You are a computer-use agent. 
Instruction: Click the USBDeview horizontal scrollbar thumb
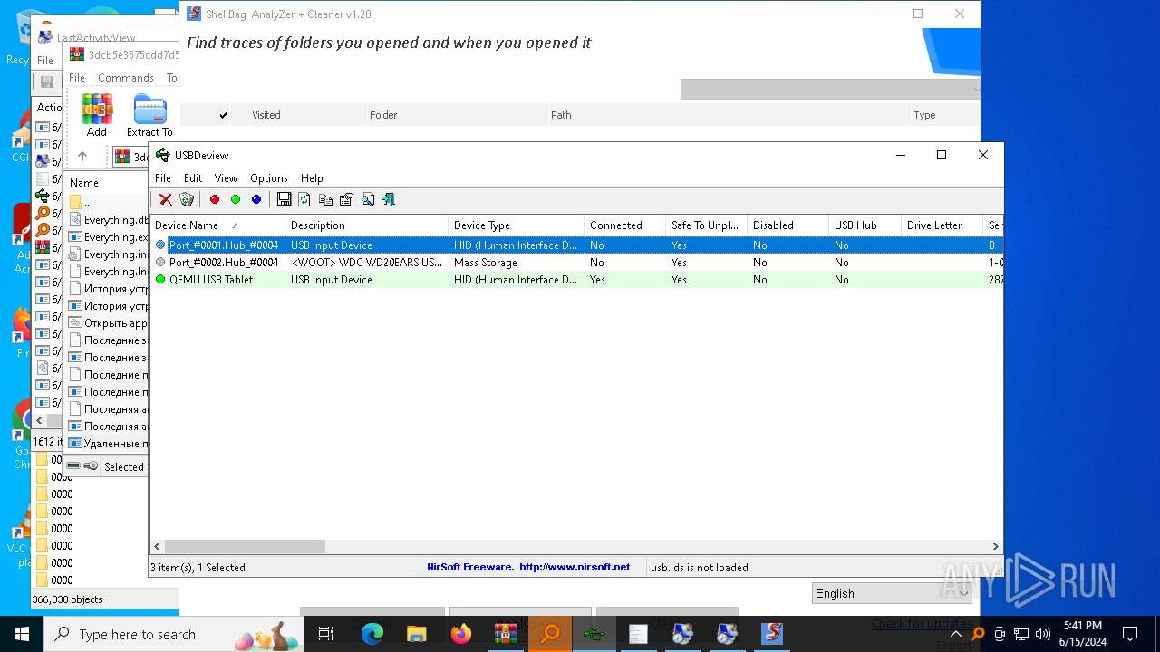[245, 547]
